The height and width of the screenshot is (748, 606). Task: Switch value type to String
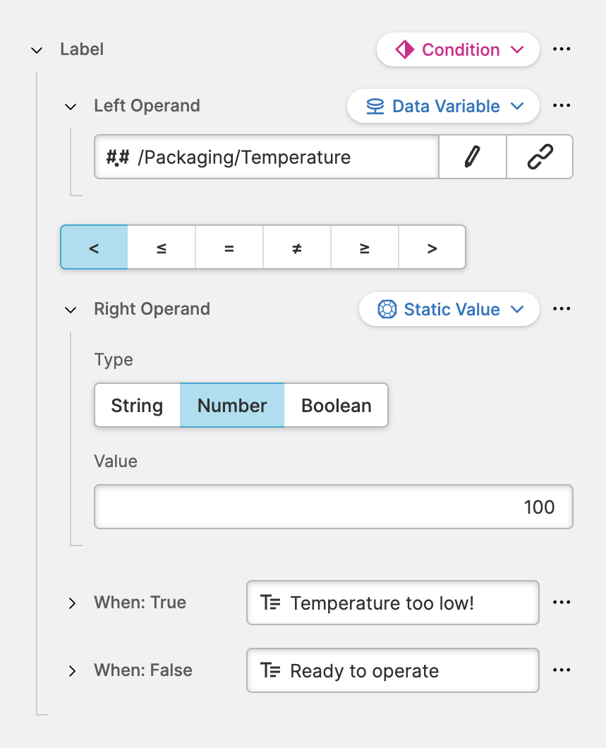coord(137,406)
